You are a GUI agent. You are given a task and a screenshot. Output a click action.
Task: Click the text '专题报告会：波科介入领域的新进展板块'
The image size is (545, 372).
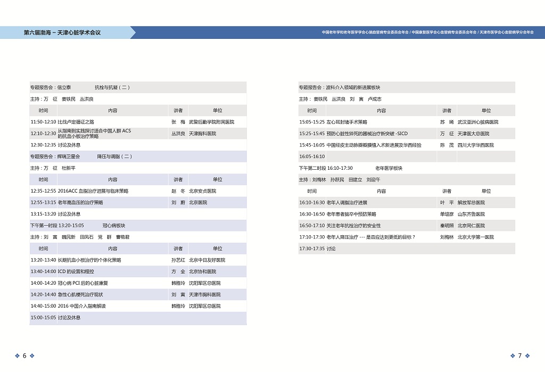point(340,87)
